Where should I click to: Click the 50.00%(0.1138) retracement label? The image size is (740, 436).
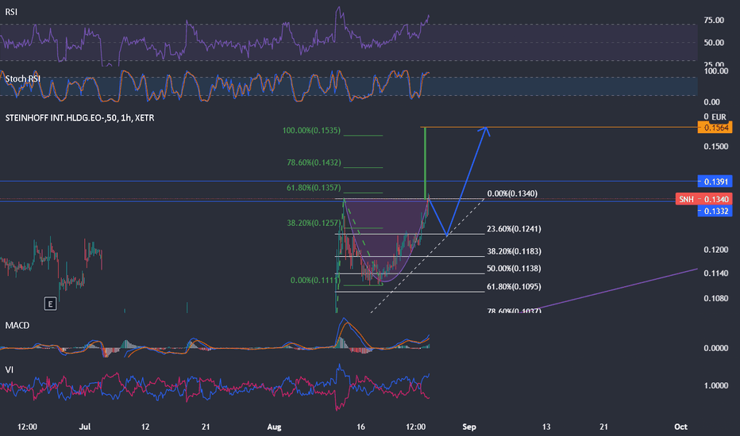(x=514, y=268)
